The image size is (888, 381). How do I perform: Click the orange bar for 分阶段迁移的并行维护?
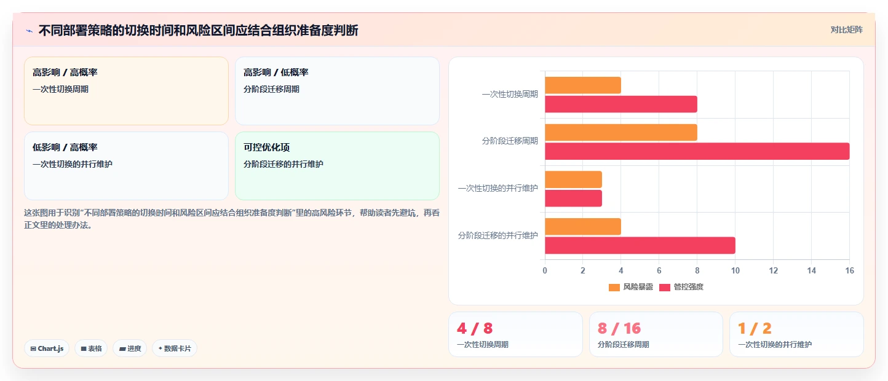coord(583,227)
